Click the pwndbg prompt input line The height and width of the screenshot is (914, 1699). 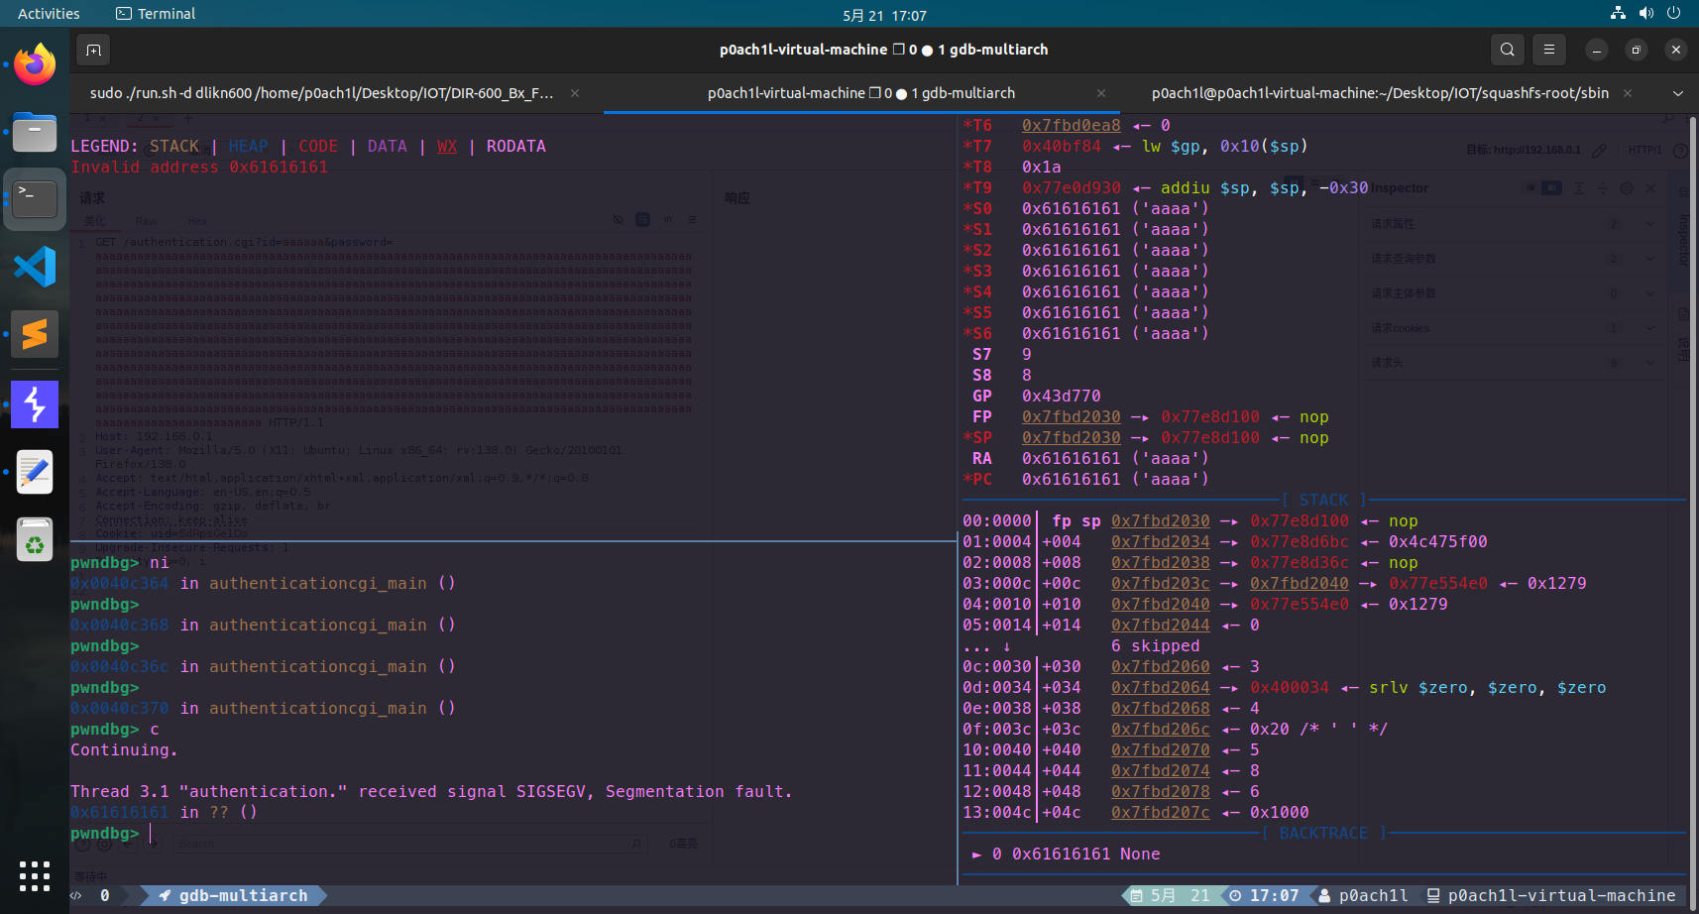513,833
